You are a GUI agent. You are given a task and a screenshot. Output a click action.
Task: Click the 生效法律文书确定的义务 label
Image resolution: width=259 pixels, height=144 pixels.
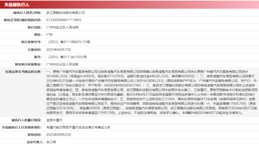tap(23, 72)
